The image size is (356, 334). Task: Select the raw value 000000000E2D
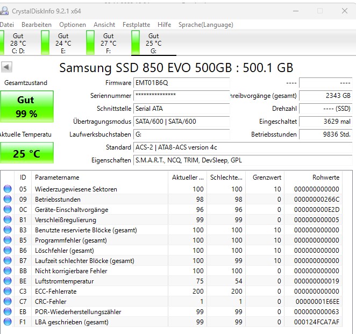(x=317, y=210)
